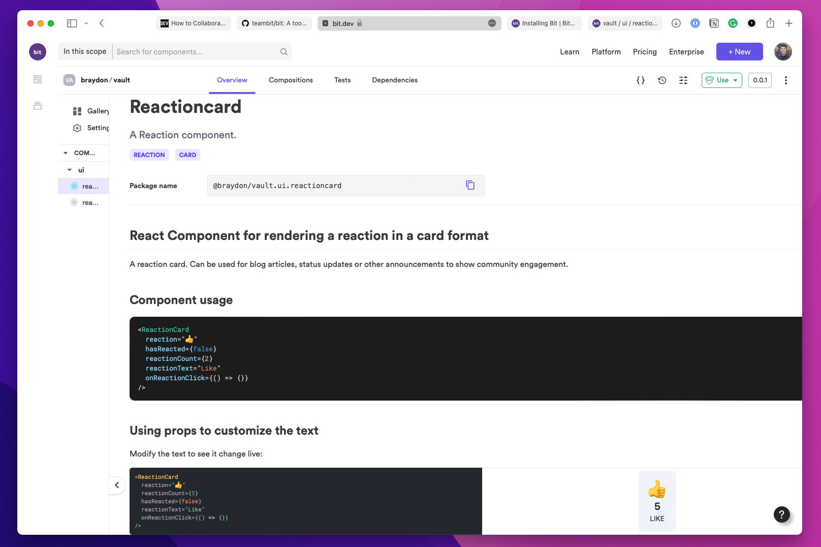Switch to the Tests tab
The width and height of the screenshot is (821, 547).
click(342, 80)
